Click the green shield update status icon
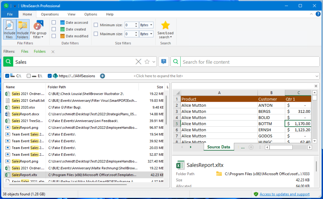323x199 pixels. click(256, 194)
